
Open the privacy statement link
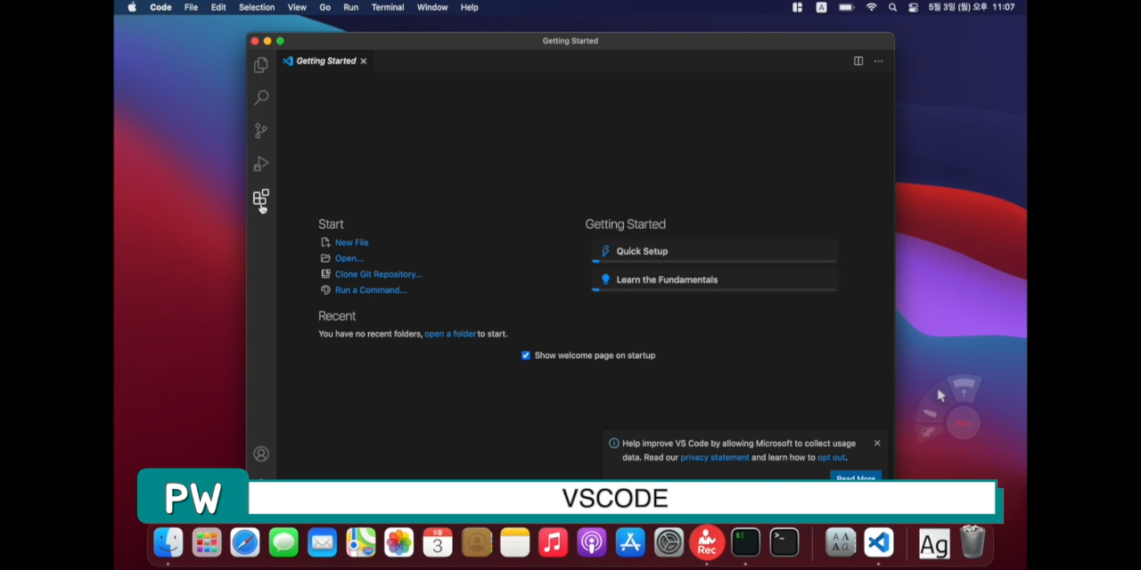(x=715, y=458)
